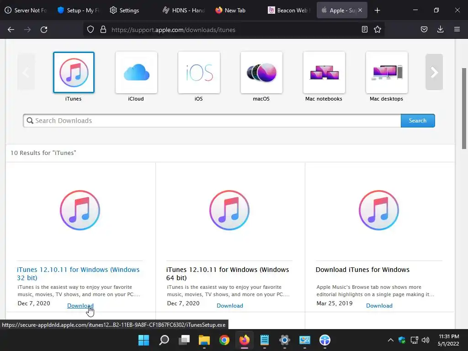Click the Search Downloads input field
The width and height of the screenshot is (468, 351).
[x=212, y=121]
